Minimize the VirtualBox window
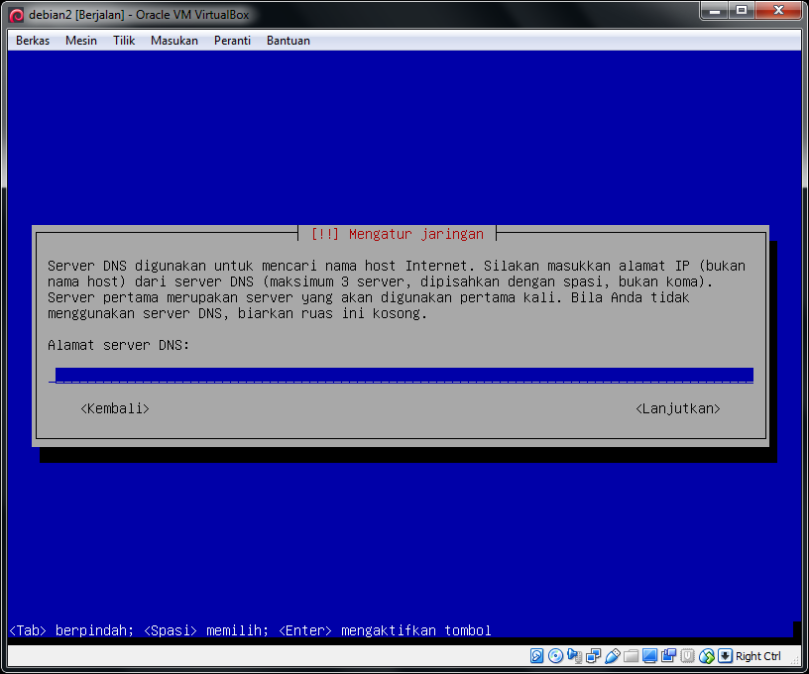 [x=714, y=10]
